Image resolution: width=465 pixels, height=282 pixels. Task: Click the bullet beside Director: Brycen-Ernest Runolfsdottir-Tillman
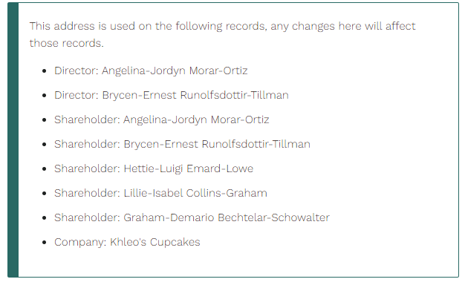pyautogui.click(x=45, y=96)
